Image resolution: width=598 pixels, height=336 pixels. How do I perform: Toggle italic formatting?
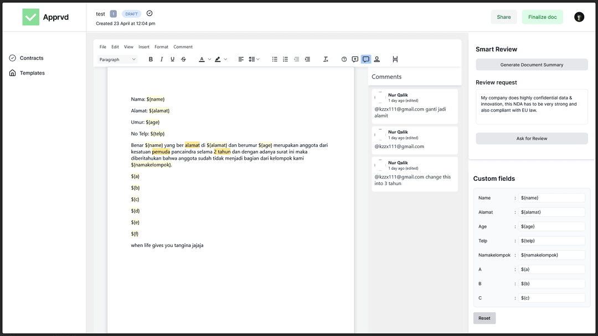click(162, 59)
